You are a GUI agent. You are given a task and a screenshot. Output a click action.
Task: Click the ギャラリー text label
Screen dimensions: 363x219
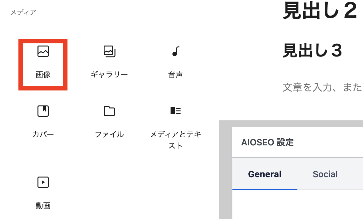(x=109, y=75)
